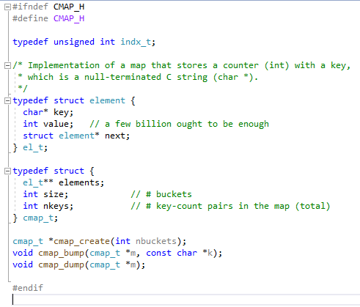Viewport: 360px width, 307px height.
Task: Click the cmap_dump function name
Action: 61,265
